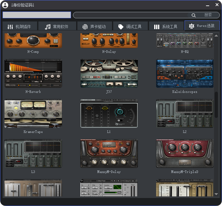Select the L3 plugin thumbnail
The width and height of the screenshot is (222, 206).
(x=33, y=153)
